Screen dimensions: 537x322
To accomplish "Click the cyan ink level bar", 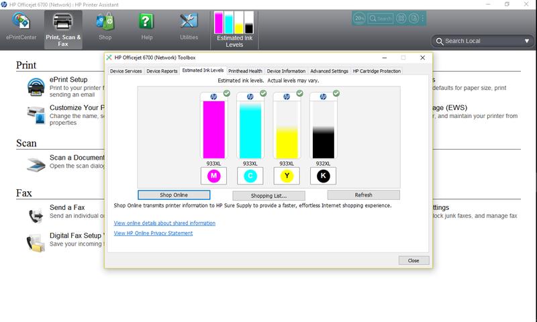I will point(250,129).
